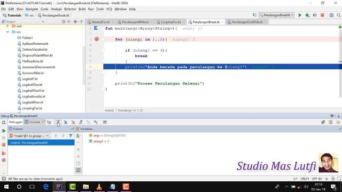The image size is (342, 192).
Task: Click the Windows Start button
Action: tap(6, 187)
